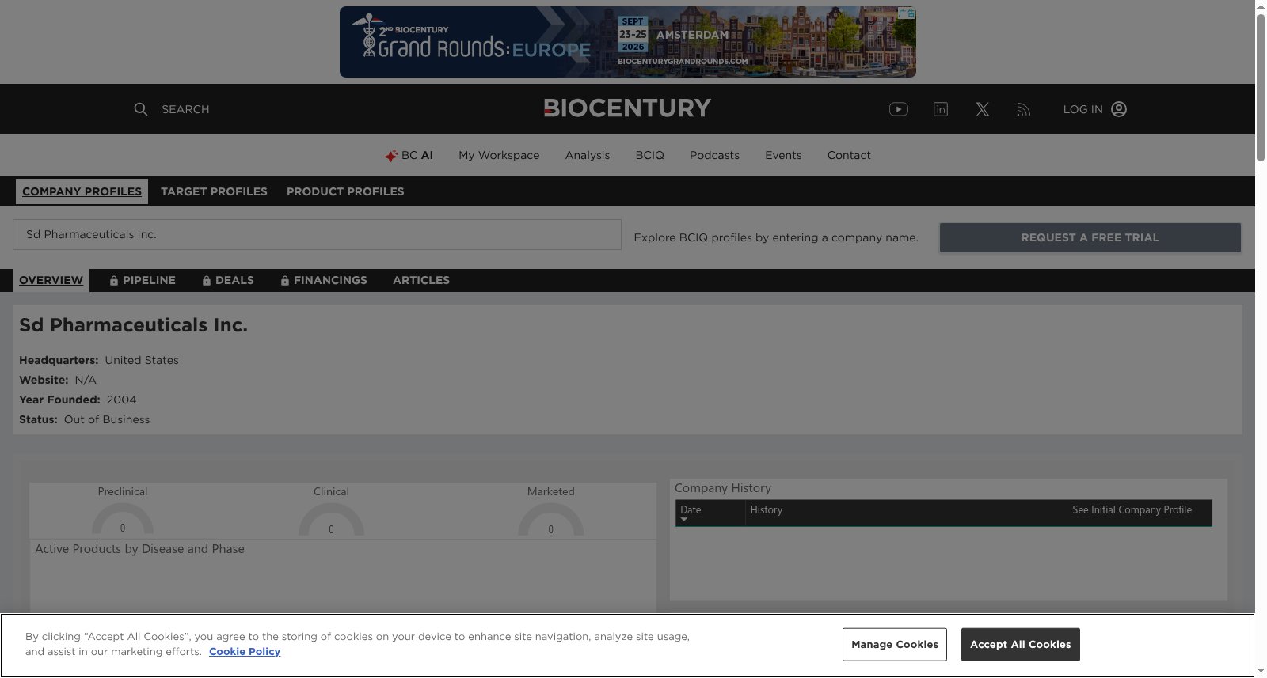Click the Financings lock icon
Image resolution: width=1267 pixels, height=678 pixels.
click(285, 281)
